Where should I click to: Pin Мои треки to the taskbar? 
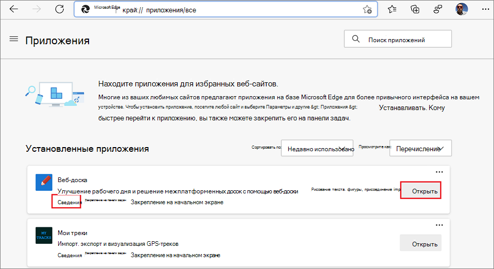[x=105, y=253]
